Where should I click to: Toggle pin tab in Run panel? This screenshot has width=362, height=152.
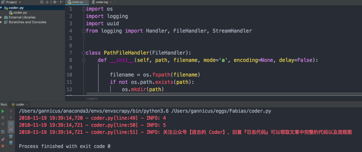(x=3, y=140)
